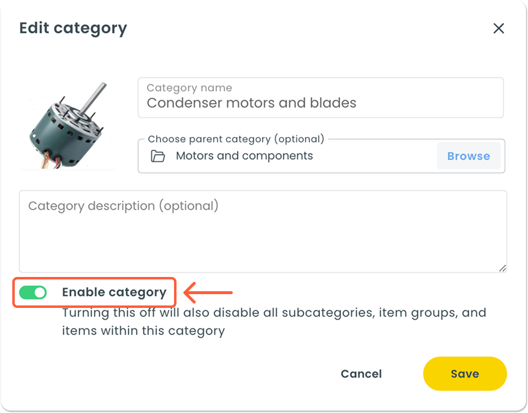Close the Edit category dialog

coord(499,28)
